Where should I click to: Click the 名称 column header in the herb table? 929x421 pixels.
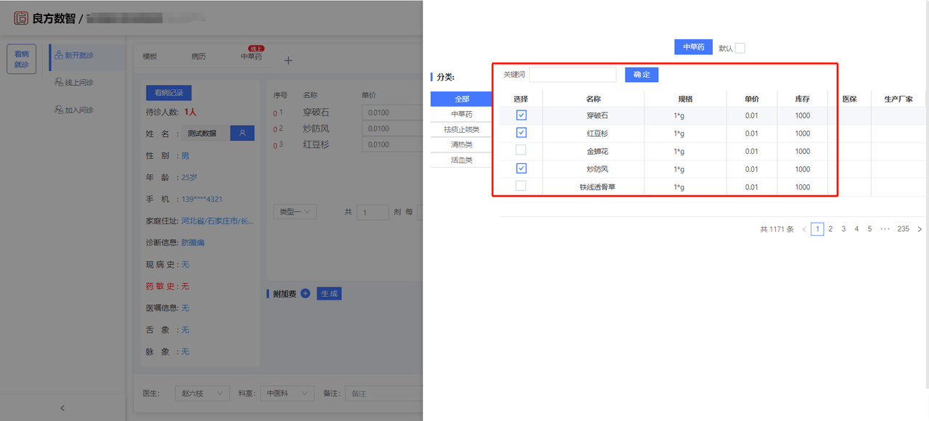click(x=593, y=99)
